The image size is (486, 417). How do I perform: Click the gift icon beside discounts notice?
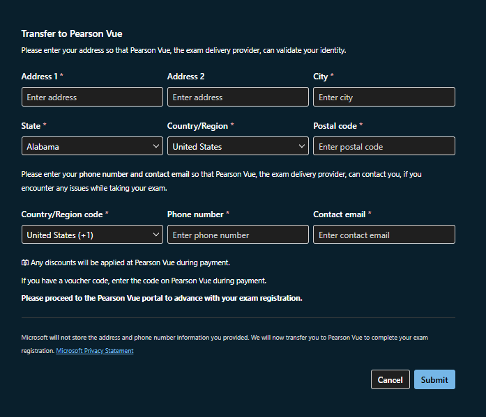coord(25,262)
